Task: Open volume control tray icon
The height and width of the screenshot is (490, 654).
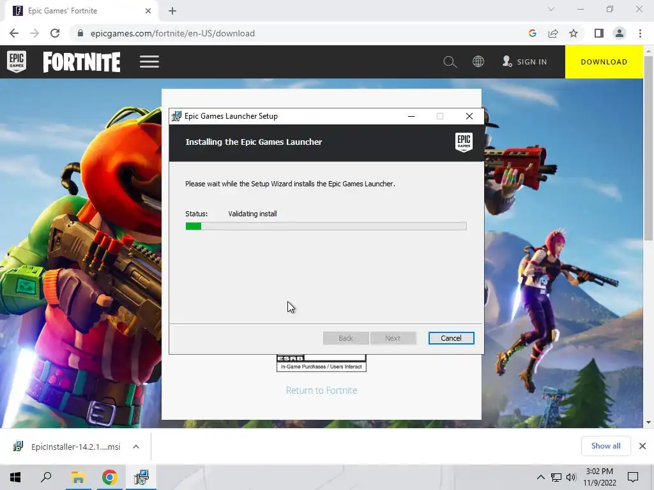Action: coord(571,477)
